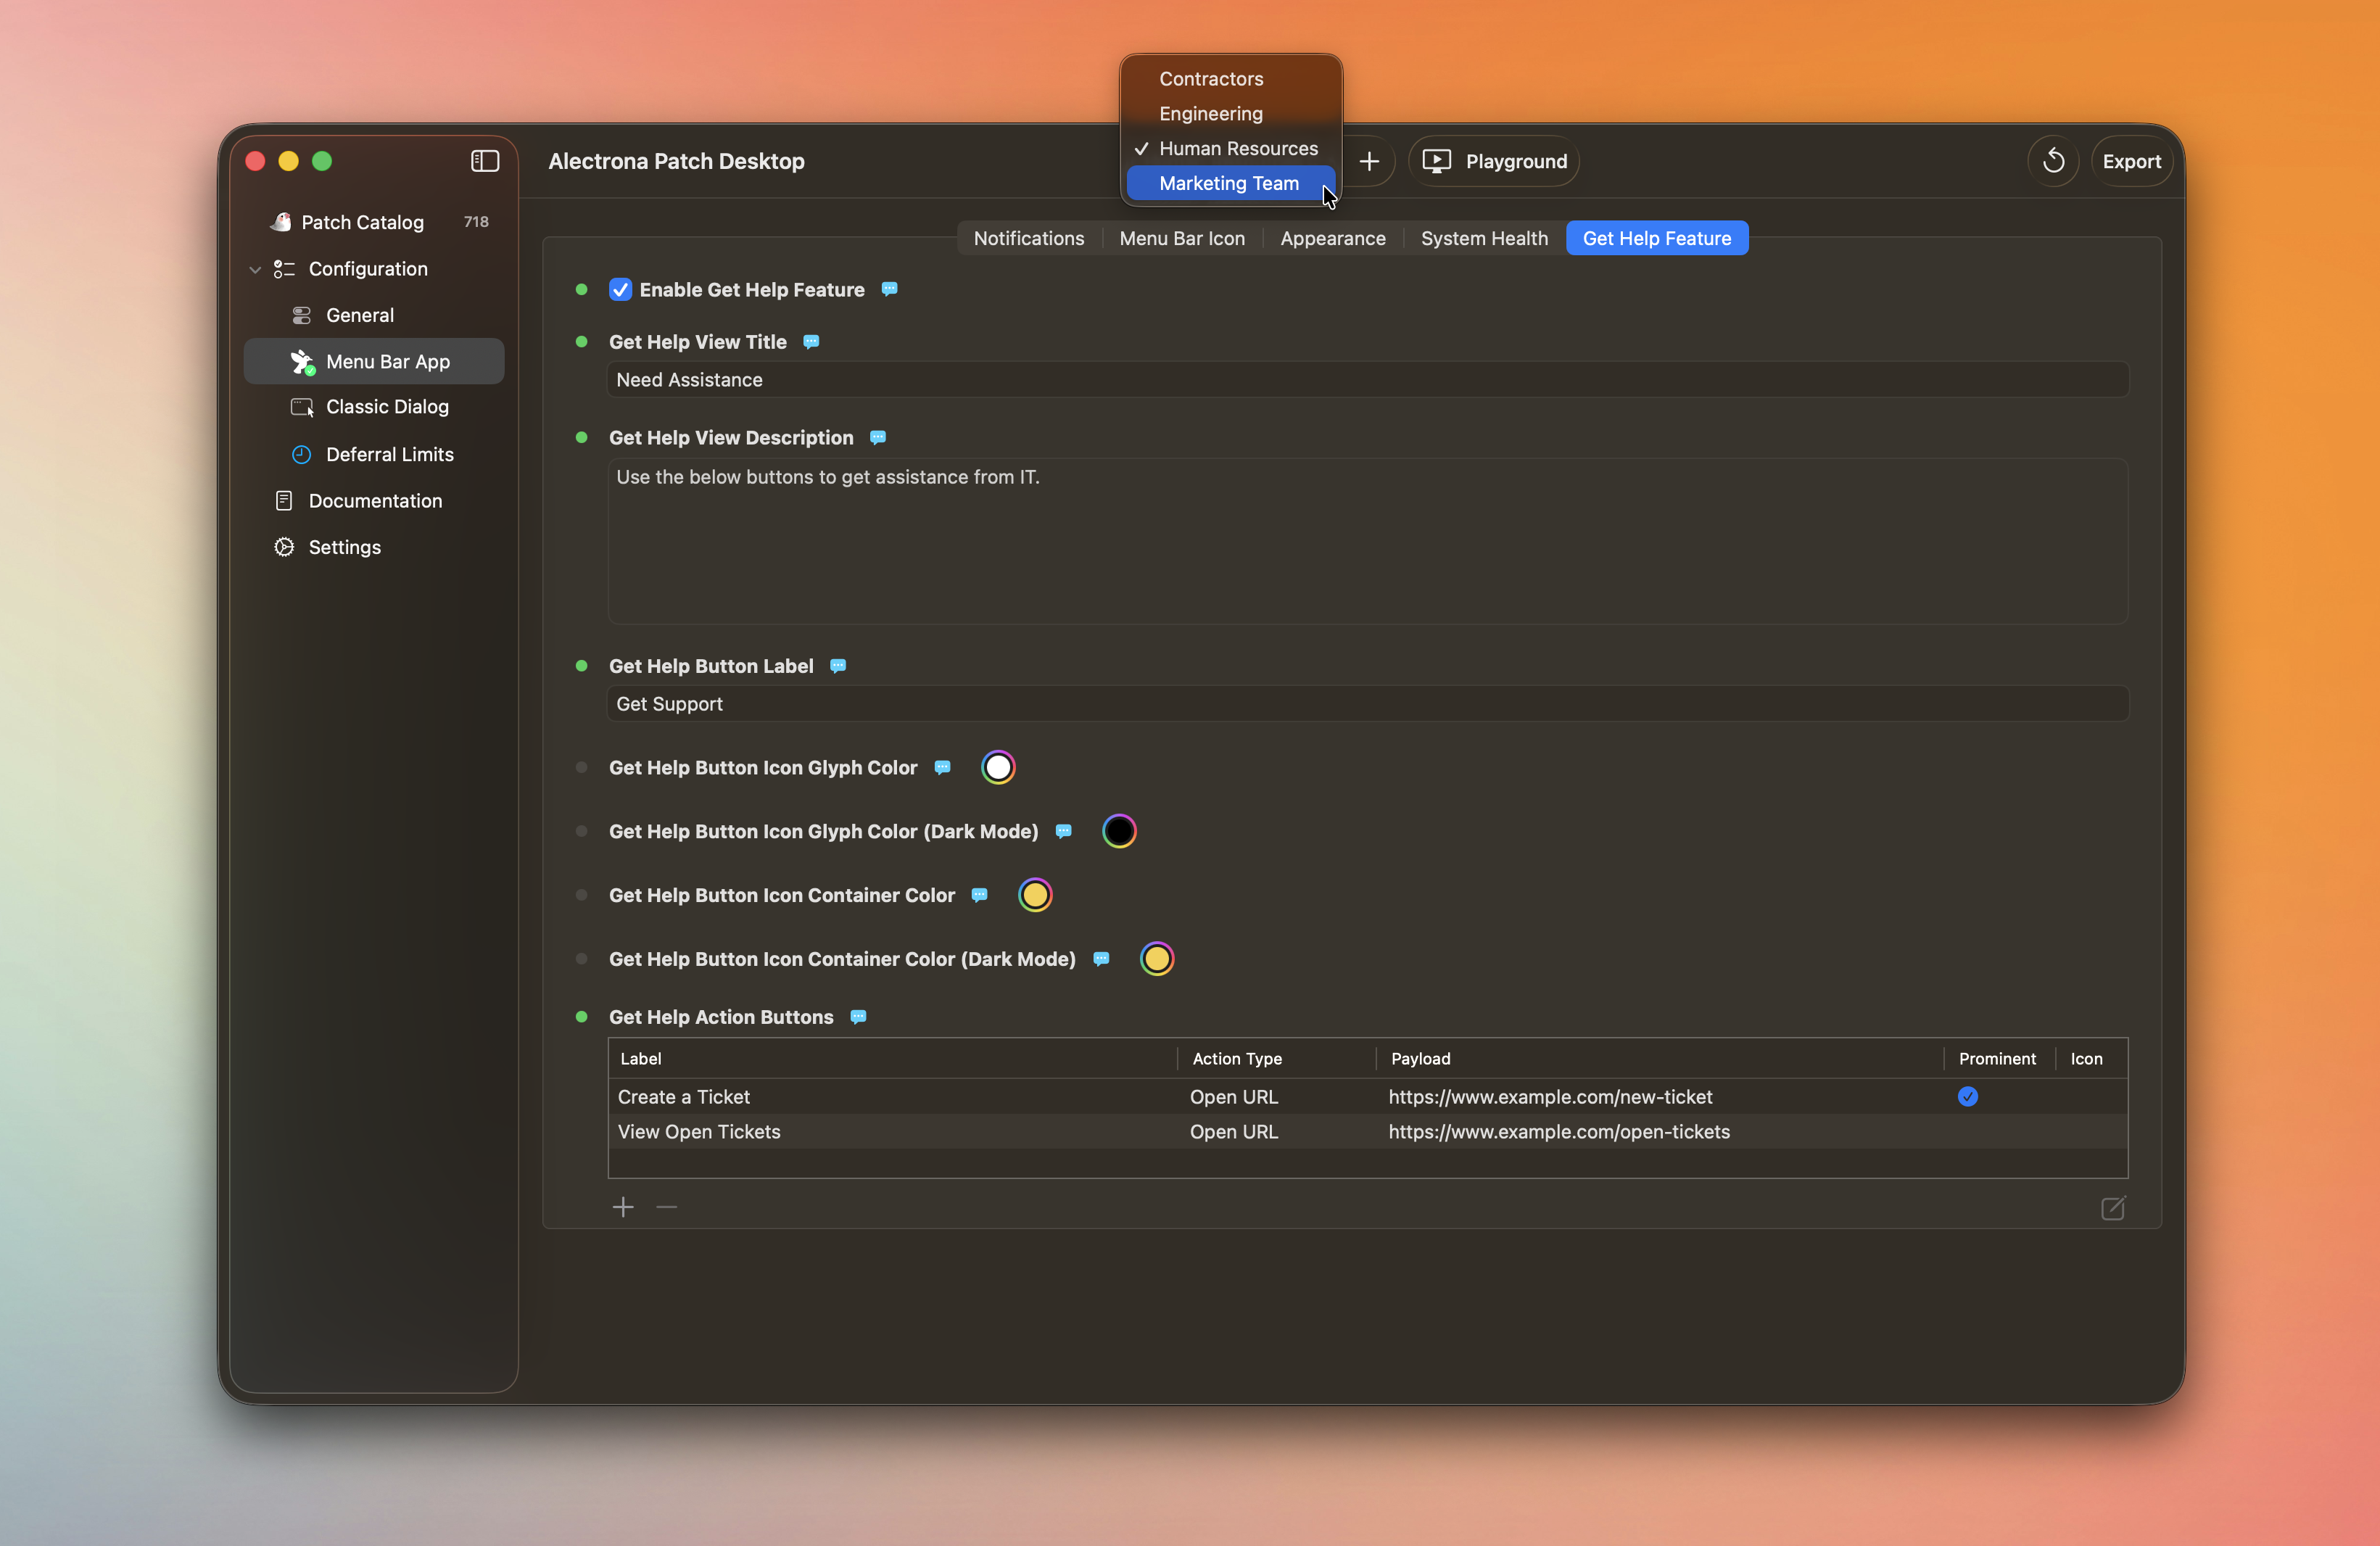Open Settings in sidebar
The width and height of the screenshot is (2380, 1546).
[x=374, y=547]
